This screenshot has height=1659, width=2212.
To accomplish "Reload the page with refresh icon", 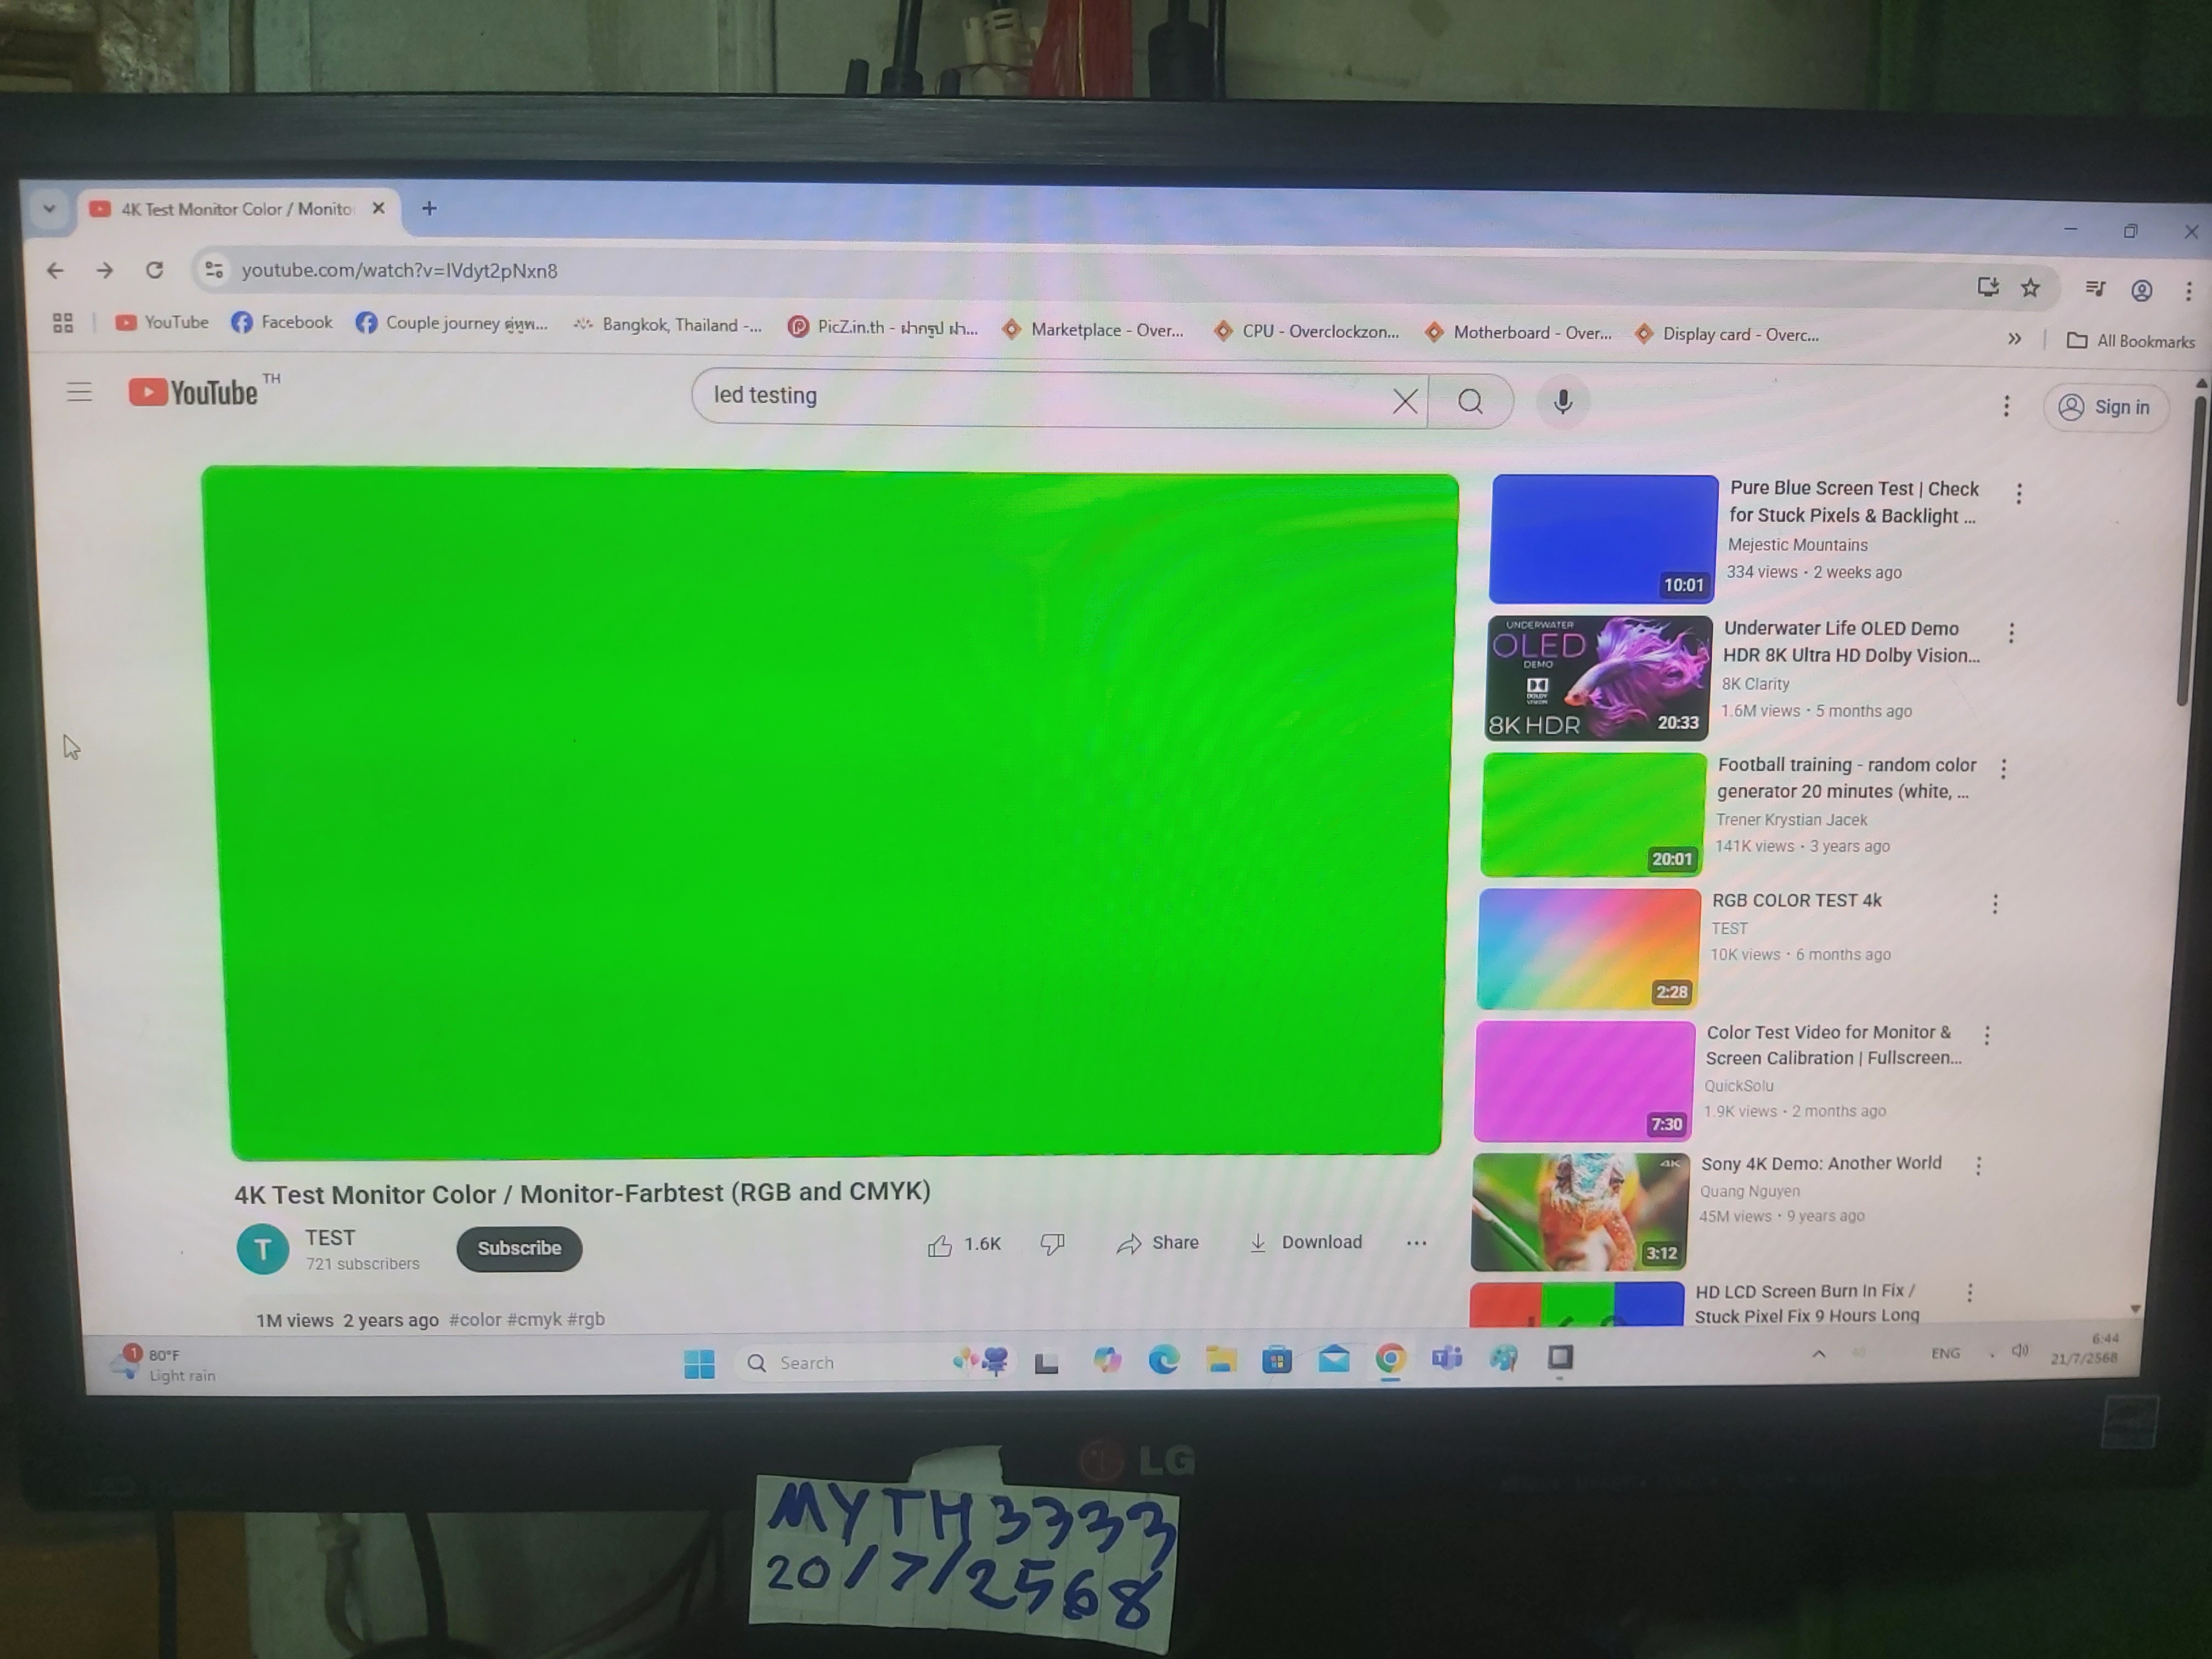I will [x=154, y=270].
